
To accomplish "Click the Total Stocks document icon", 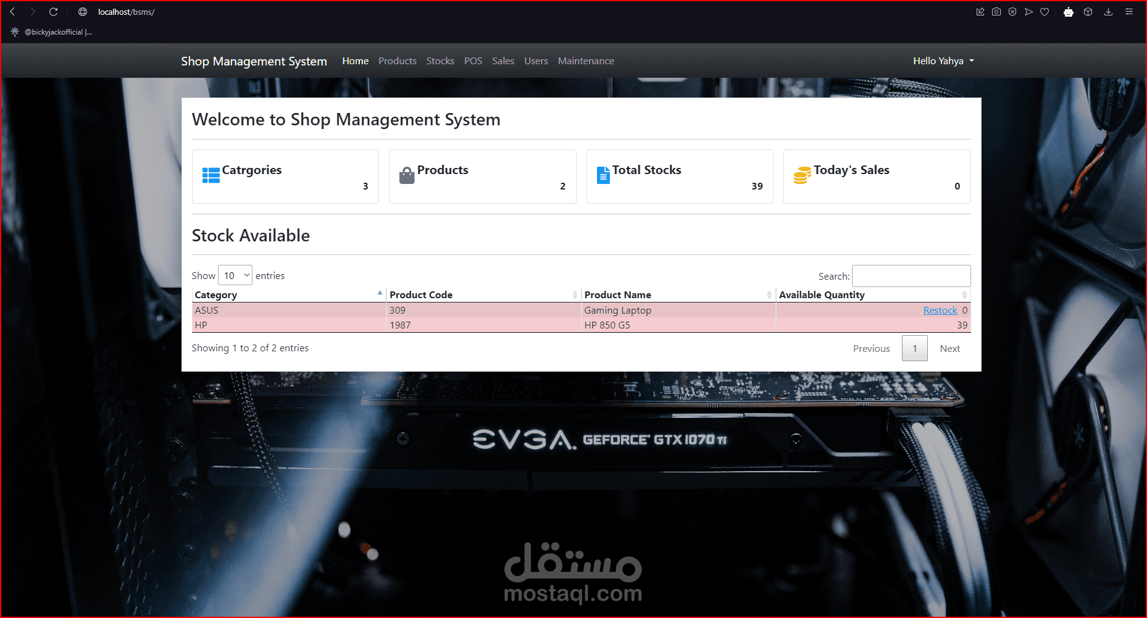I will (603, 175).
